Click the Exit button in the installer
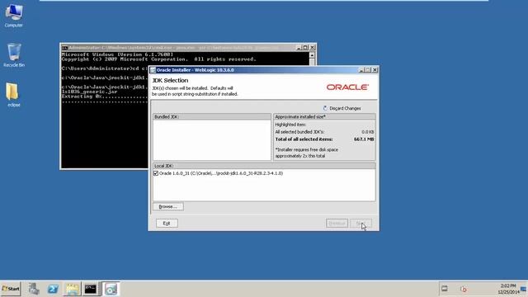This screenshot has width=528, height=297. point(167,224)
